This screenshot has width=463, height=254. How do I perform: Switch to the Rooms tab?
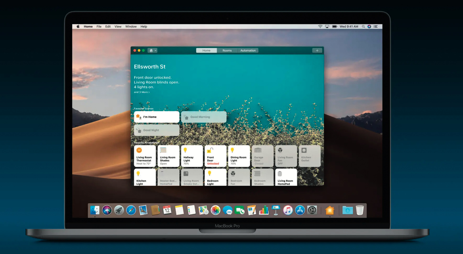pyautogui.click(x=227, y=50)
